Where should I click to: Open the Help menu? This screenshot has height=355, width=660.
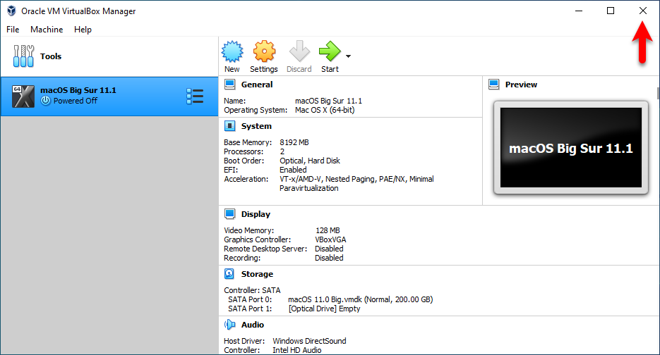[83, 30]
